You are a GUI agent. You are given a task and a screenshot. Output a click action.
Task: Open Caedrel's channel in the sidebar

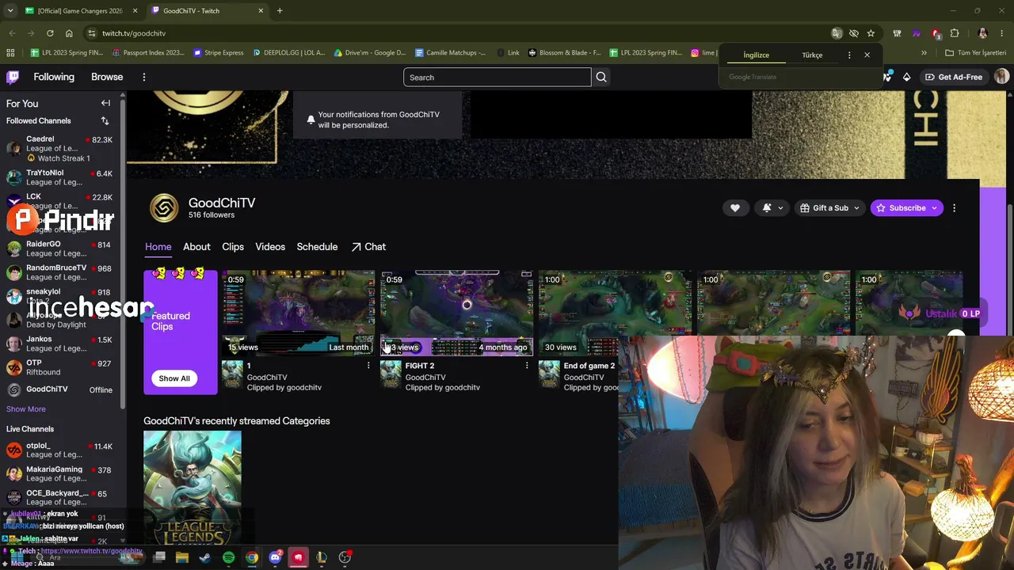point(59,148)
